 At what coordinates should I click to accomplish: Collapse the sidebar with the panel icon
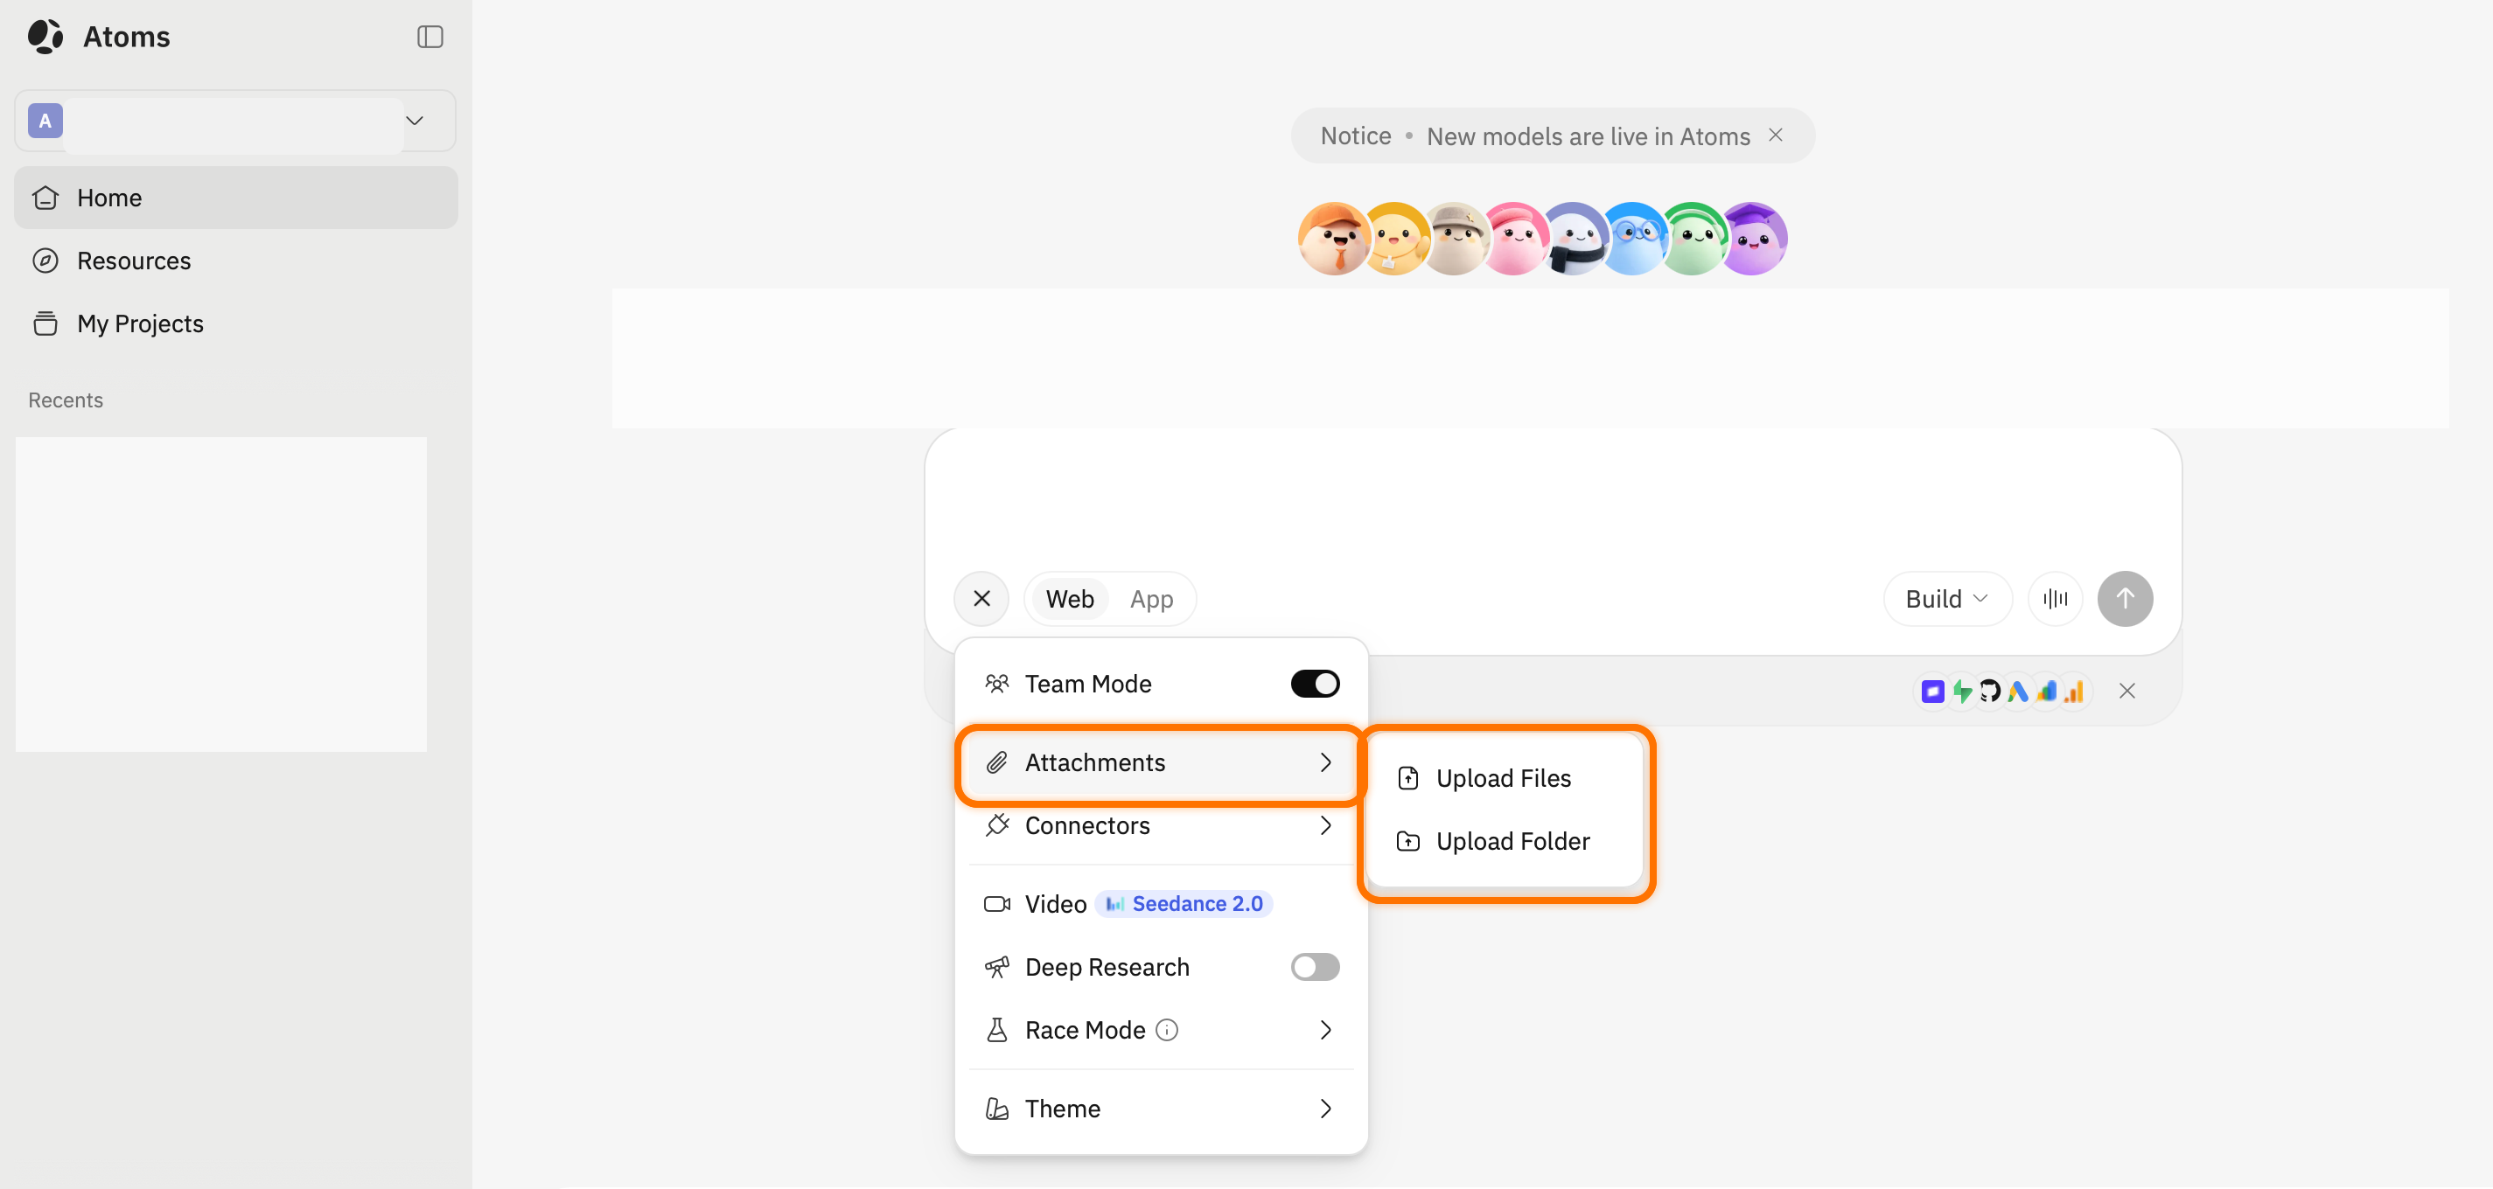tap(429, 37)
